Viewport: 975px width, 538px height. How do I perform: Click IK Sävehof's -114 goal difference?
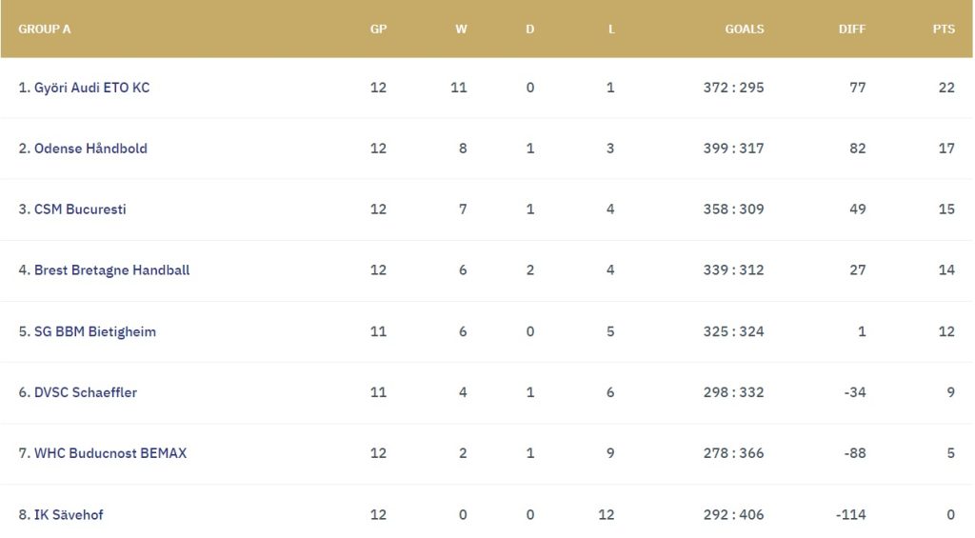coord(850,515)
